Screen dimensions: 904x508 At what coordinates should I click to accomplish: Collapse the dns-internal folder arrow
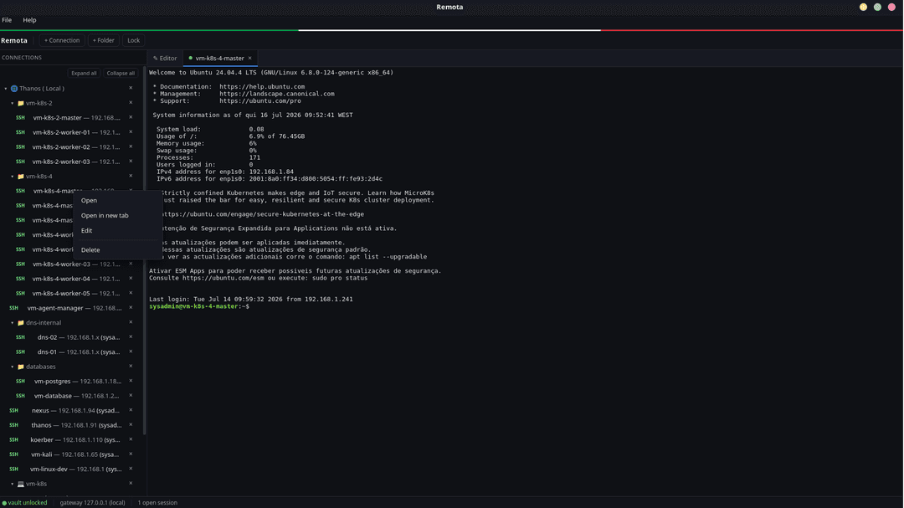click(12, 323)
